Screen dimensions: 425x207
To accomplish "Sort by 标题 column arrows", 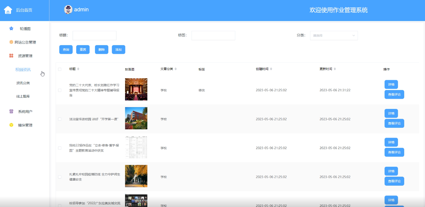I will (x=78, y=69).
